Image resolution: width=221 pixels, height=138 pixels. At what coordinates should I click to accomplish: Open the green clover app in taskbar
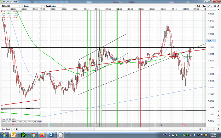point(23,135)
